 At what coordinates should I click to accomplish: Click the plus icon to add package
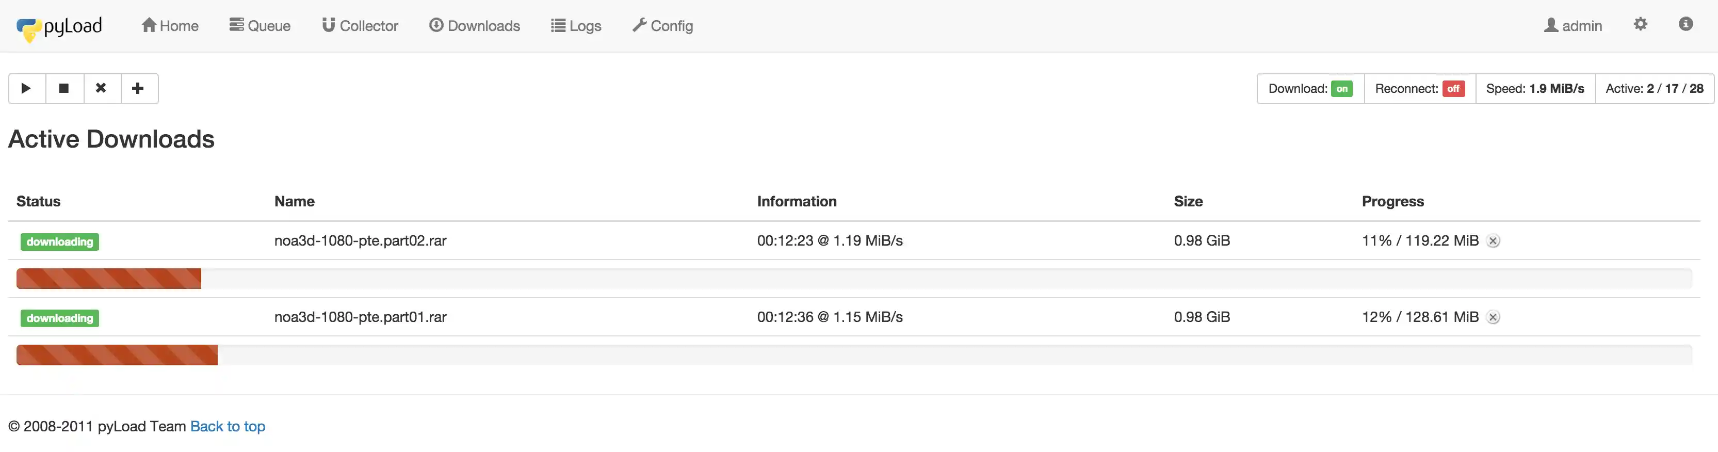pyautogui.click(x=138, y=89)
